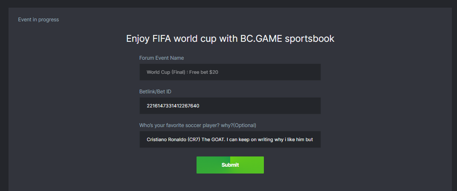Click the "Forum Event Name" field label
The width and height of the screenshot is (457, 191).
[x=162, y=58]
